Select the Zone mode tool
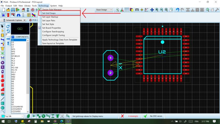This screenshot has width=220, height=124. pyautogui.click(x=2, y=49)
